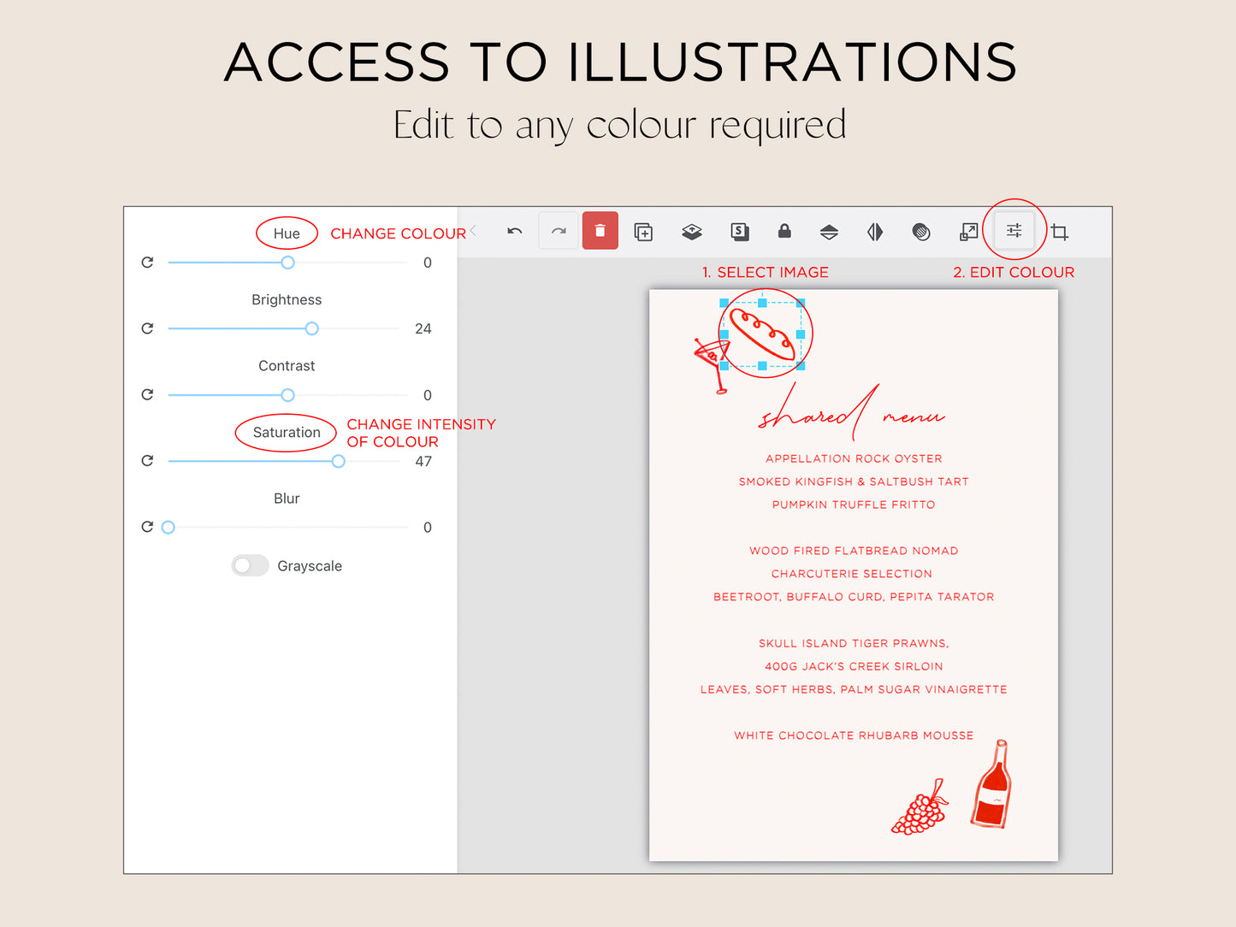Select the Edit Colour adjustments tool
Viewport: 1236px width, 927px height.
pyautogui.click(x=1014, y=231)
